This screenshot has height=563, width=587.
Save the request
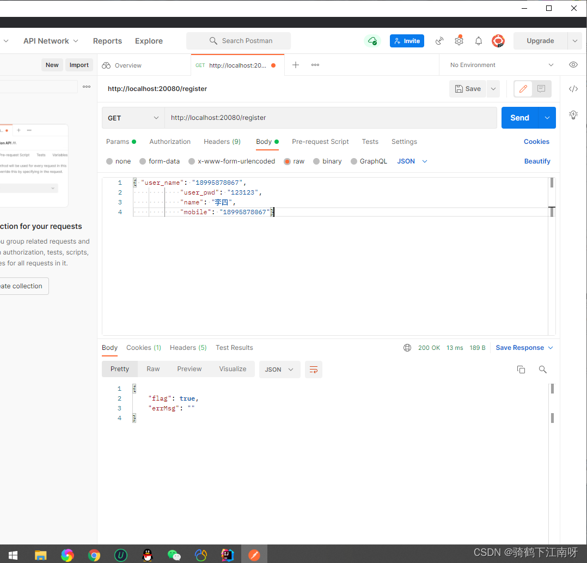click(468, 89)
